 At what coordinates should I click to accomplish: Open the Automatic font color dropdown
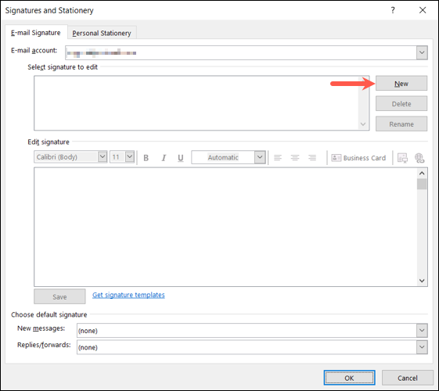point(260,157)
